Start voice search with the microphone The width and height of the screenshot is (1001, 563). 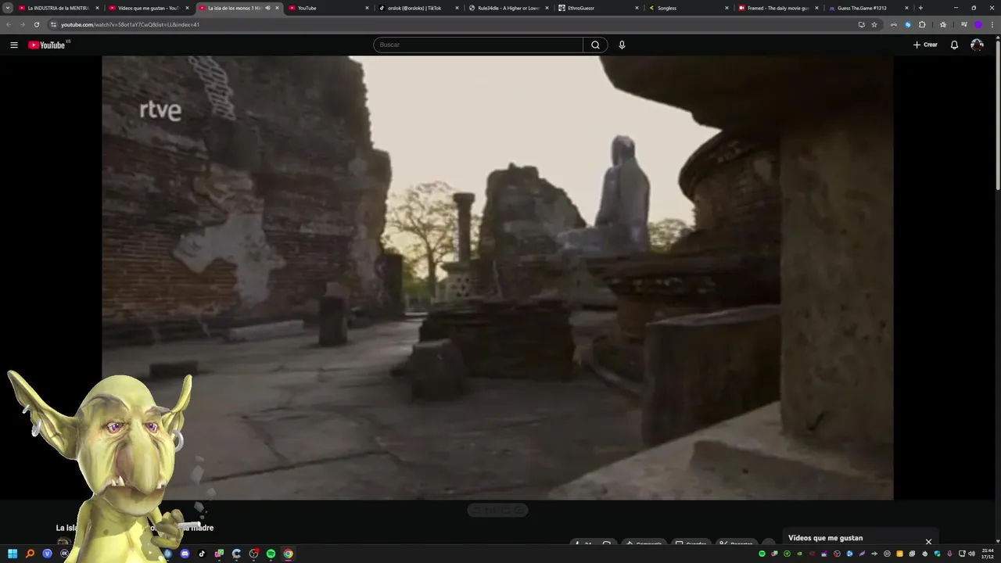coord(622,45)
